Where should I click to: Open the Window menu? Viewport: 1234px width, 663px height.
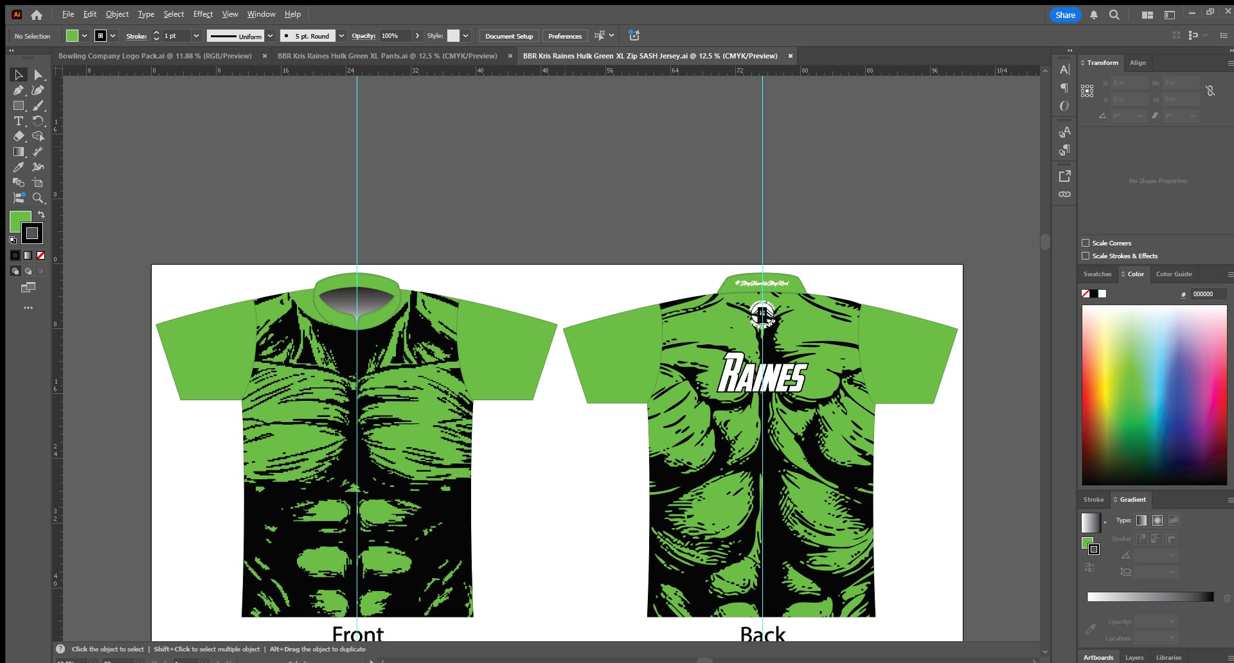tap(261, 14)
